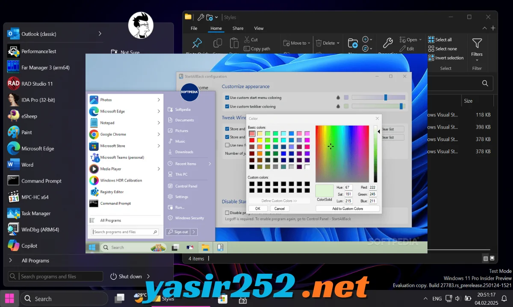Open the arrow beside Sign out
Viewport: 513px width, 307px height.
194,232
